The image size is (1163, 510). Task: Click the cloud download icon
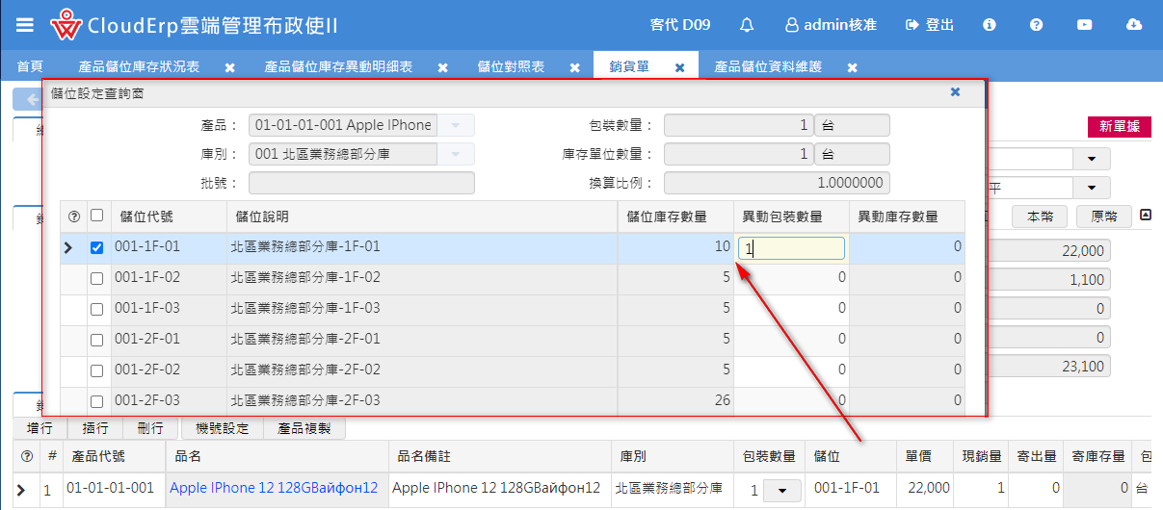(x=1134, y=25)
